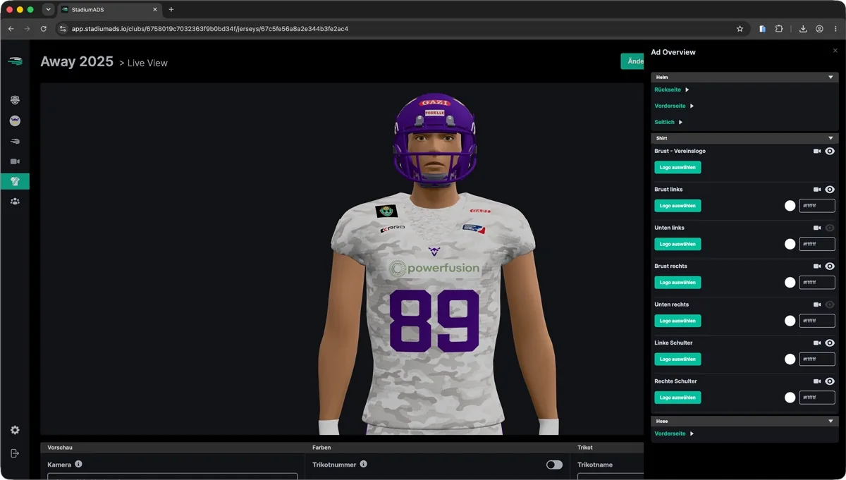Click info icon next to Kamera
The width and height of the screenshot is (846, 480).
point(78,464)
